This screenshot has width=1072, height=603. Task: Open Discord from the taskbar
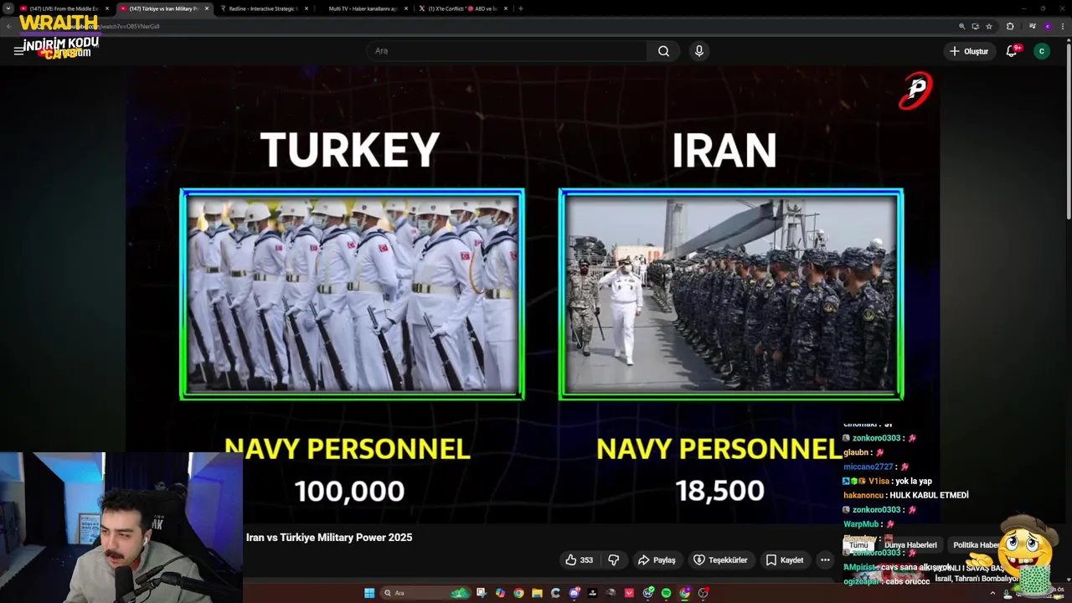click(574, 593)
